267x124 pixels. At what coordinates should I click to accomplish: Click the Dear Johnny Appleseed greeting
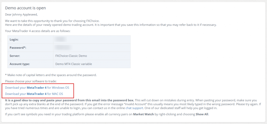point(21,14)
